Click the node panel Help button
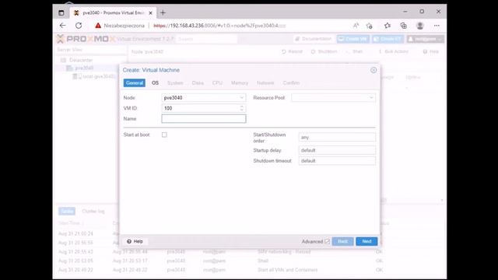Screen dimensions: 498x280 tap(431, 51)
